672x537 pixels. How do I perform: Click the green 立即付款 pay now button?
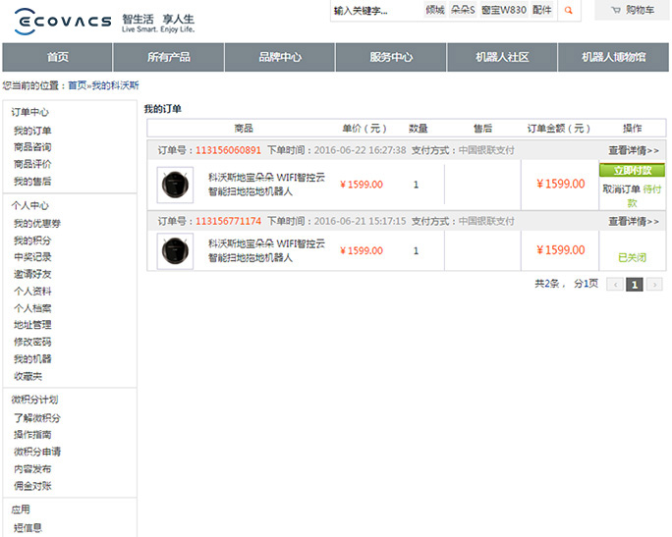click(x=632, y=170)
